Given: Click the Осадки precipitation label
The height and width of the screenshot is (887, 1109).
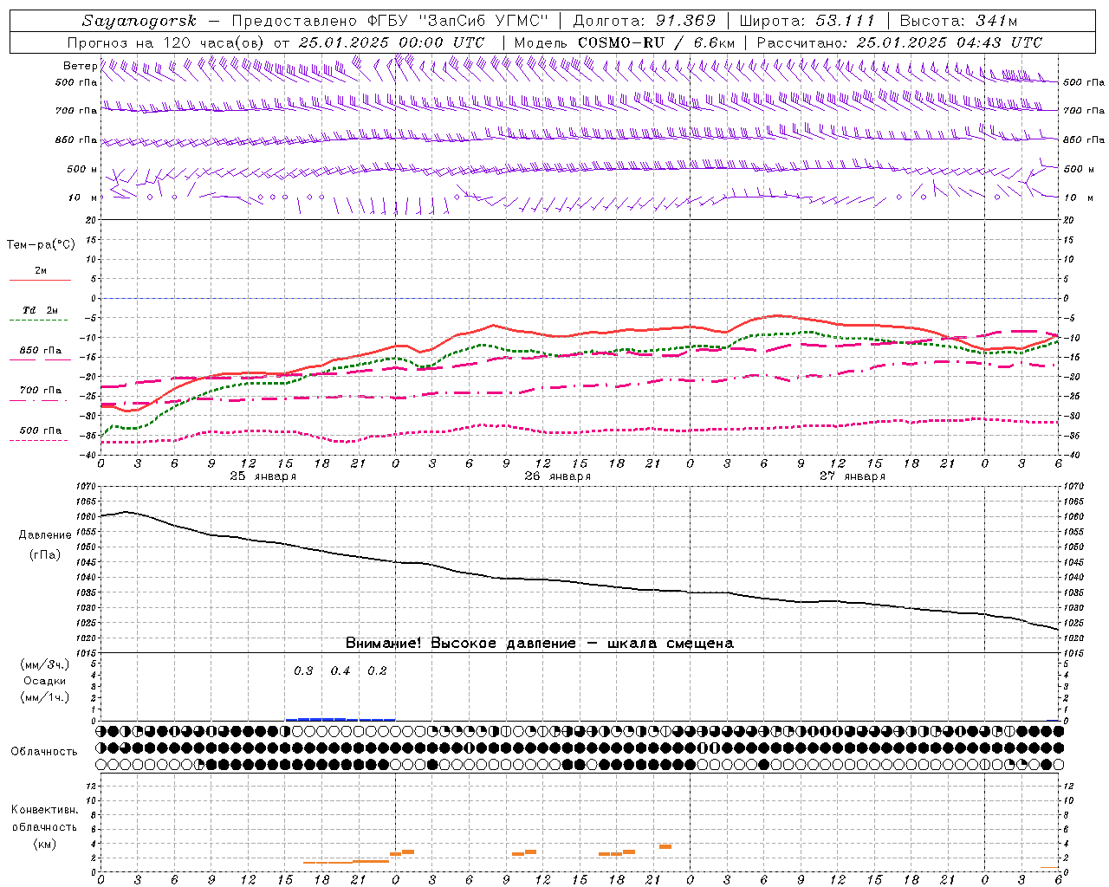Looking at the screenshot, I should (x=45, y=681).
